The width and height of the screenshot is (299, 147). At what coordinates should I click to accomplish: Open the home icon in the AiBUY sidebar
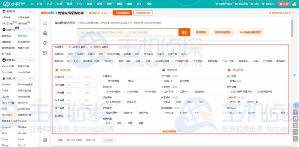[45, 23]
